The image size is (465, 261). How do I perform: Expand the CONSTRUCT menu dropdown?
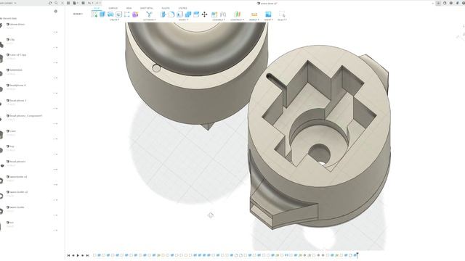[x=238, y=20]
